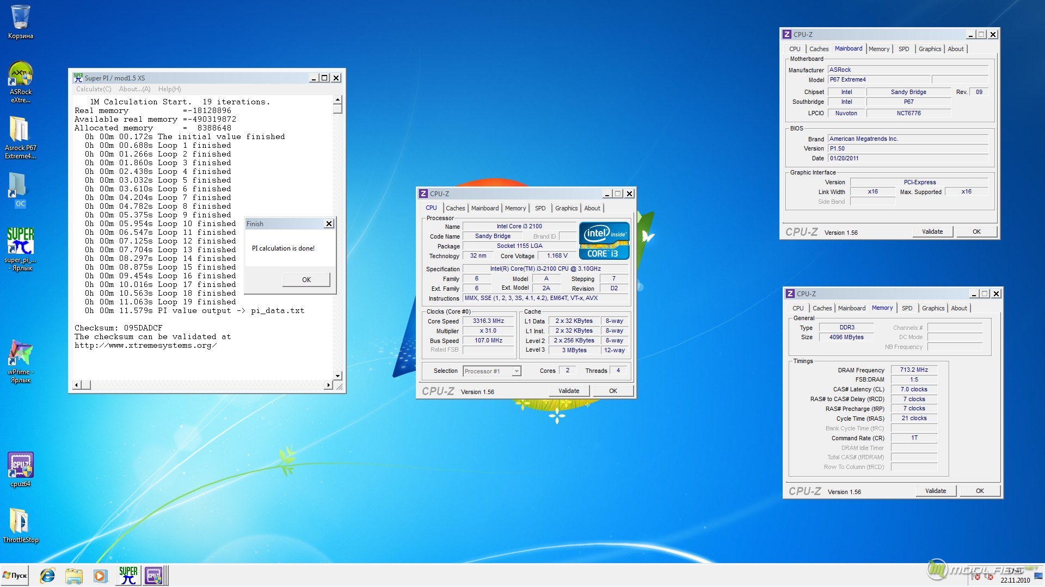
Task: Click CAS# Latency value 7.0 clocks
Action: pyautogui.click(x=914, y=389)
